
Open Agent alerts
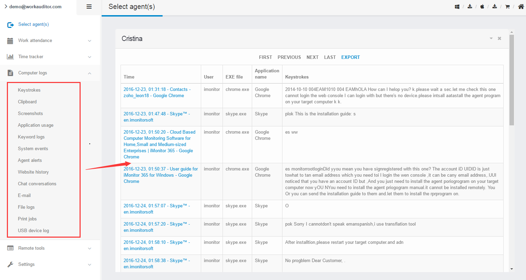click(30, 160)
